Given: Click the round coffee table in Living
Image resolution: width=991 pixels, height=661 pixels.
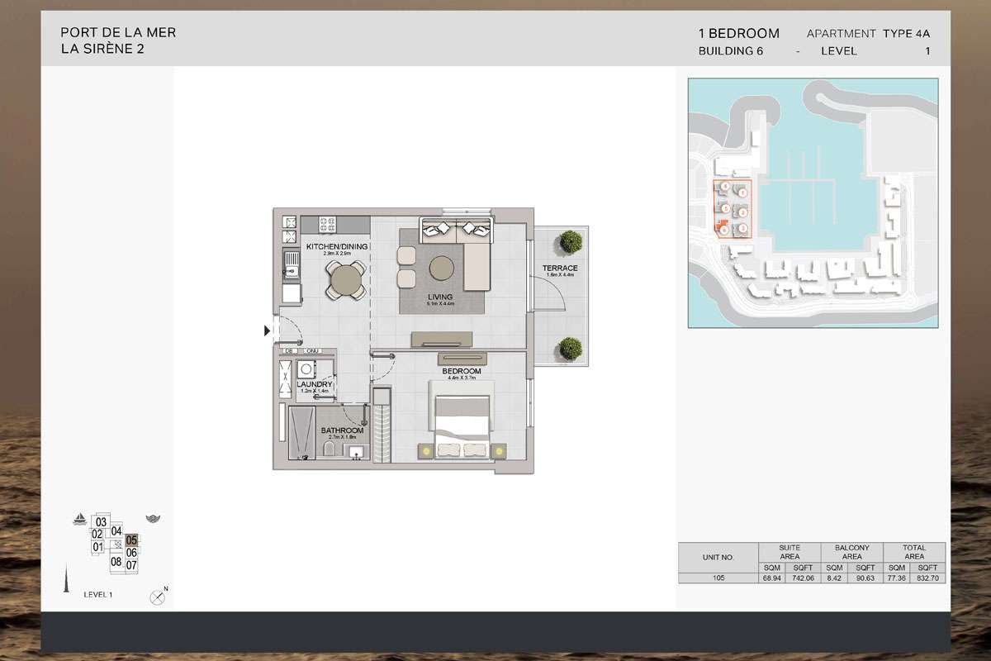Looking at the screenshot, I should pos(440,268).
